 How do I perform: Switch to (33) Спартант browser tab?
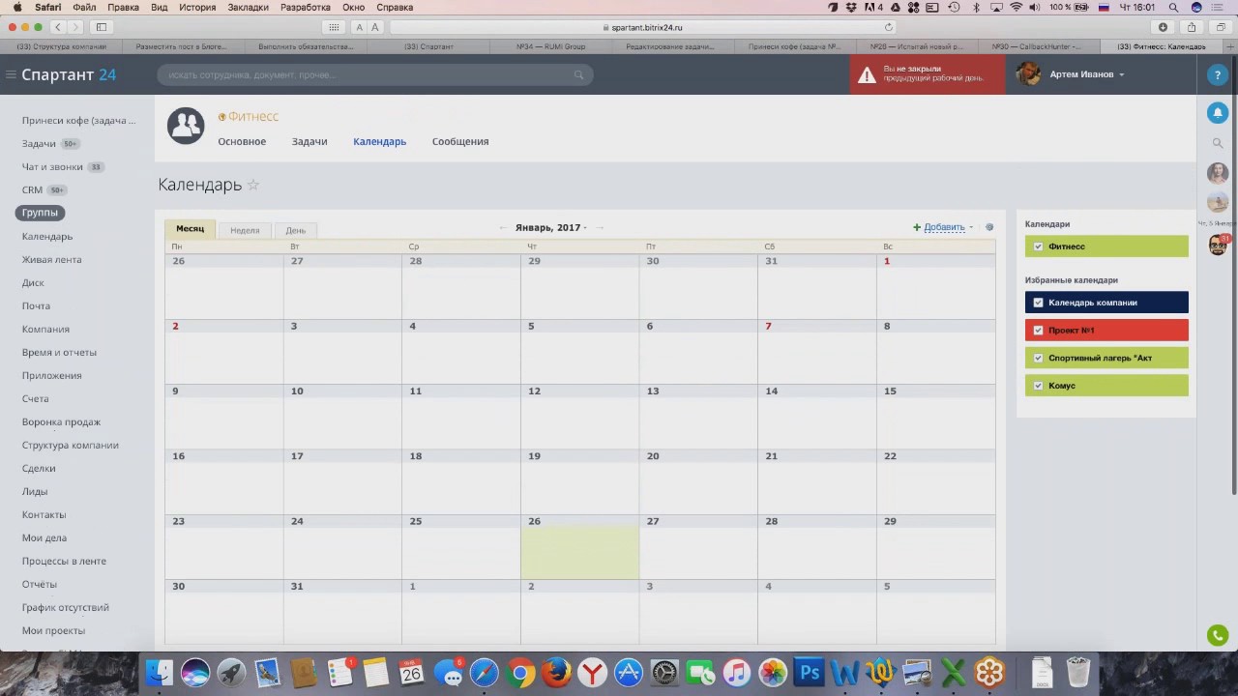tap(428, 46)
